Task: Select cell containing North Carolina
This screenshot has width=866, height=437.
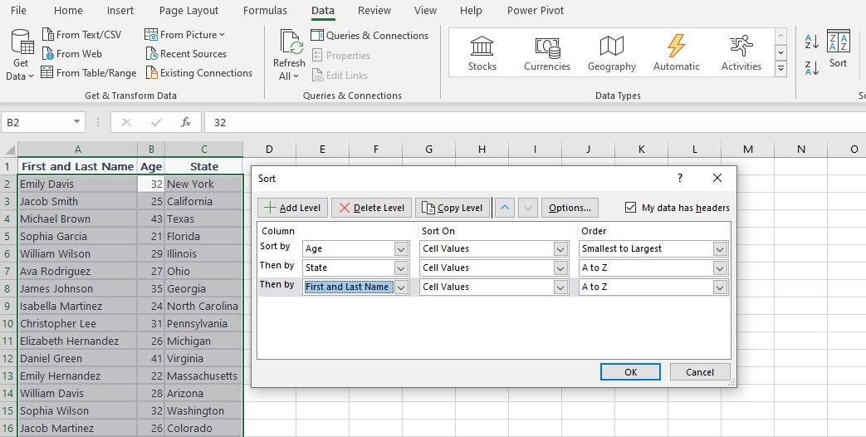Action: [203, 306]
